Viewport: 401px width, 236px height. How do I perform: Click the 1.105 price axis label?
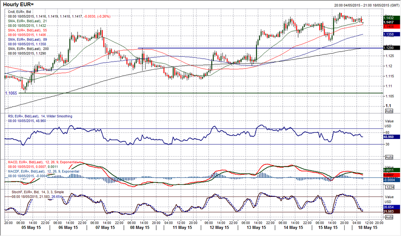tap(390, 96)
